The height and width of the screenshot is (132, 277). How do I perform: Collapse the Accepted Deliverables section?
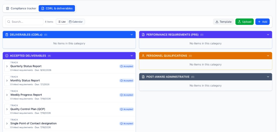[131, 56]
